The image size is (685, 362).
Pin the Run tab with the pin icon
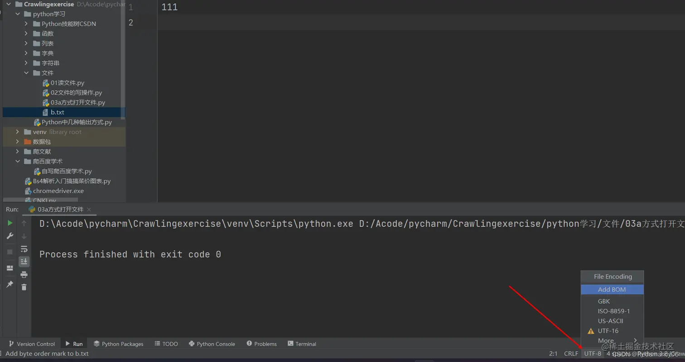click(x=10, y=284)
